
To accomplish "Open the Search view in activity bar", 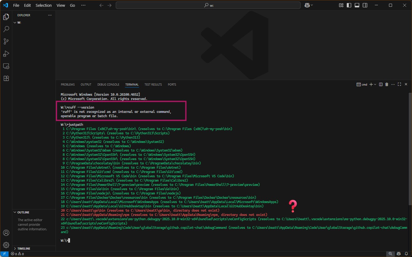I will coord(6,29).
